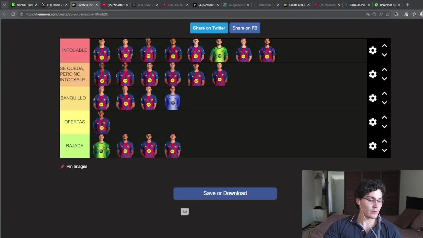Viewport: 423px width, 238px height.
Task: Select the yellow OFERTAS tier label
Action: (75, 122)
